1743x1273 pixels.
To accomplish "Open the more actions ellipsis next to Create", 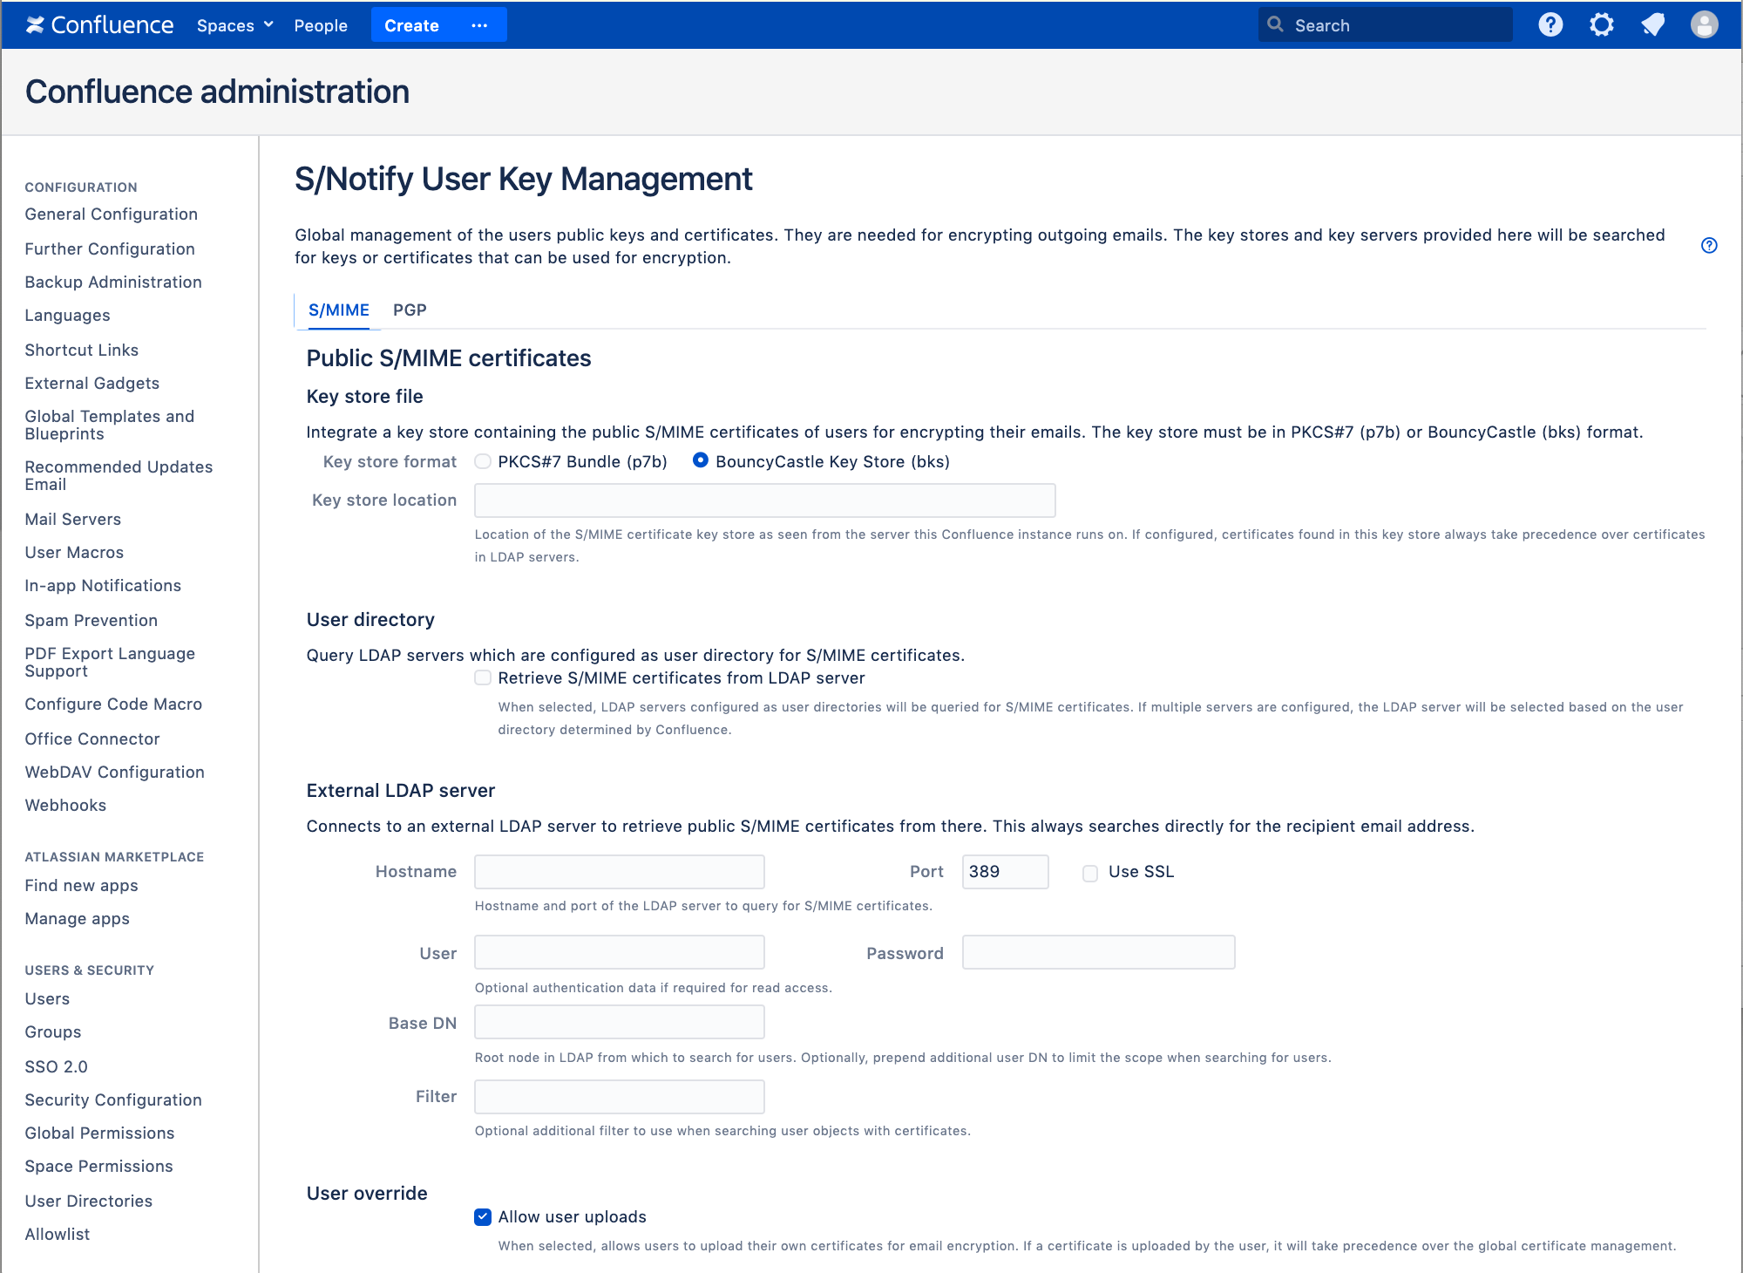I will (x=479, y=26).
